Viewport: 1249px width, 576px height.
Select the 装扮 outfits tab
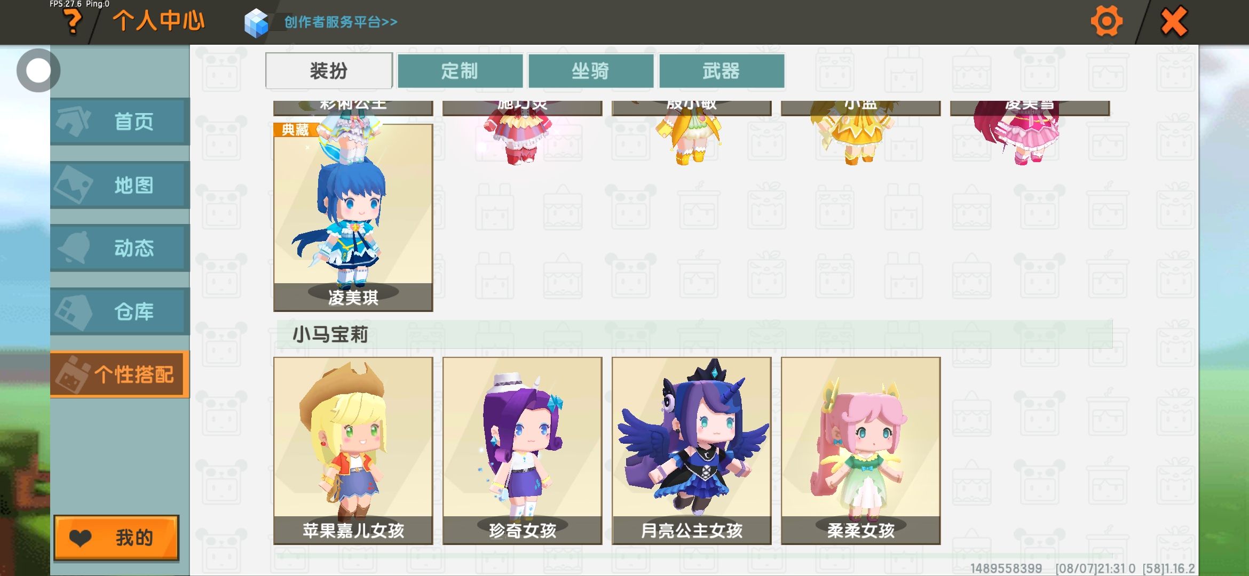329,70
